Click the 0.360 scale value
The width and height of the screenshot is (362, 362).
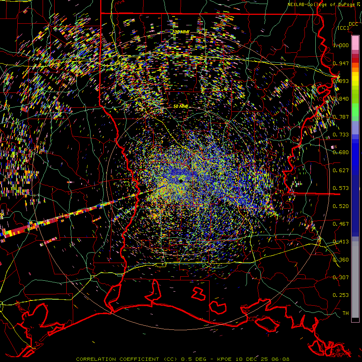click(x=341, y=260)
